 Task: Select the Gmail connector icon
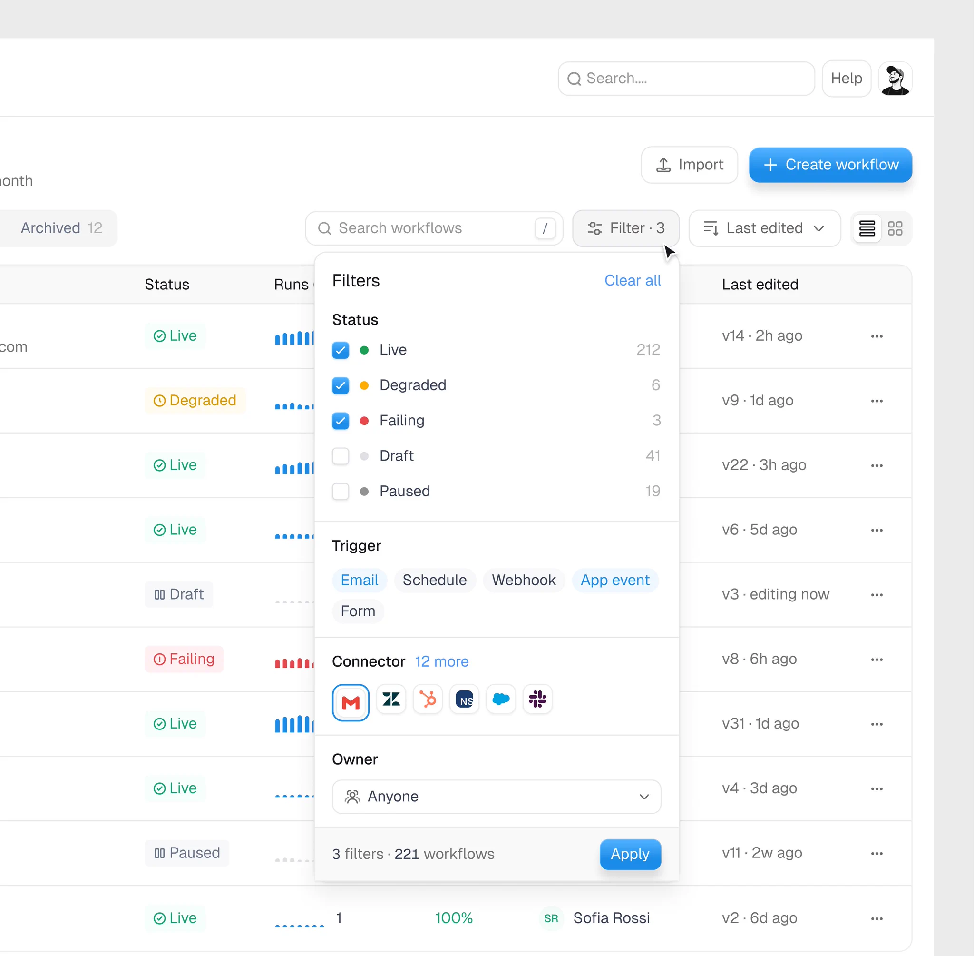tap(350, 702)
